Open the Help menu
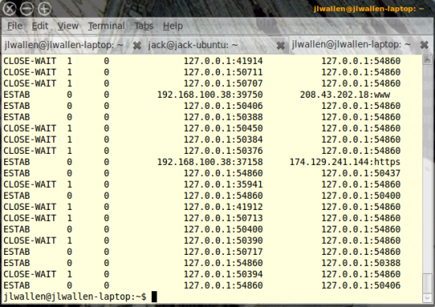Screen dimensions: 435x307 (172, 26)
